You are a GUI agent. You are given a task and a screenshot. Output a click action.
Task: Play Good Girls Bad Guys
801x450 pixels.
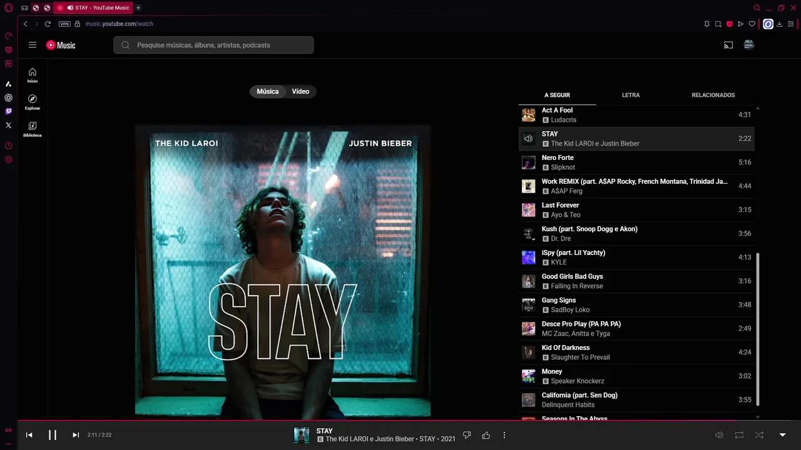click(x=636, y=281)
